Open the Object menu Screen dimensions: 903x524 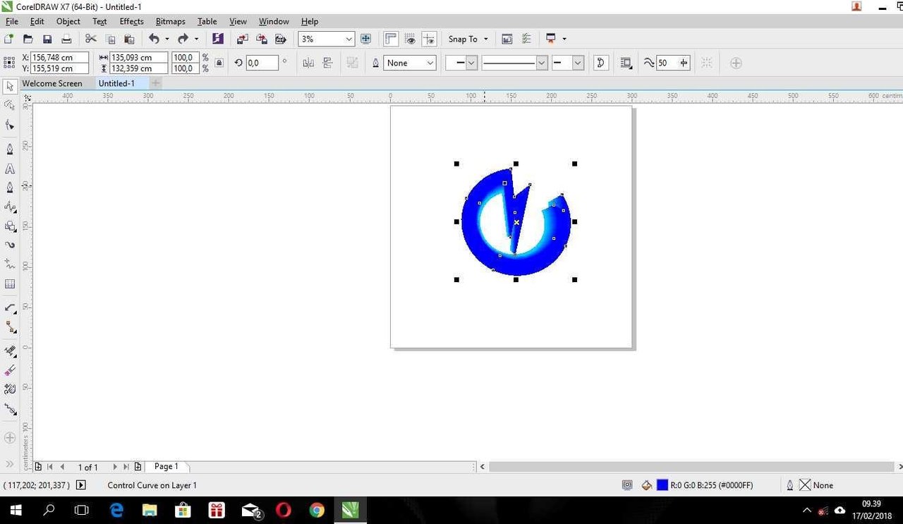pos(68,21)
